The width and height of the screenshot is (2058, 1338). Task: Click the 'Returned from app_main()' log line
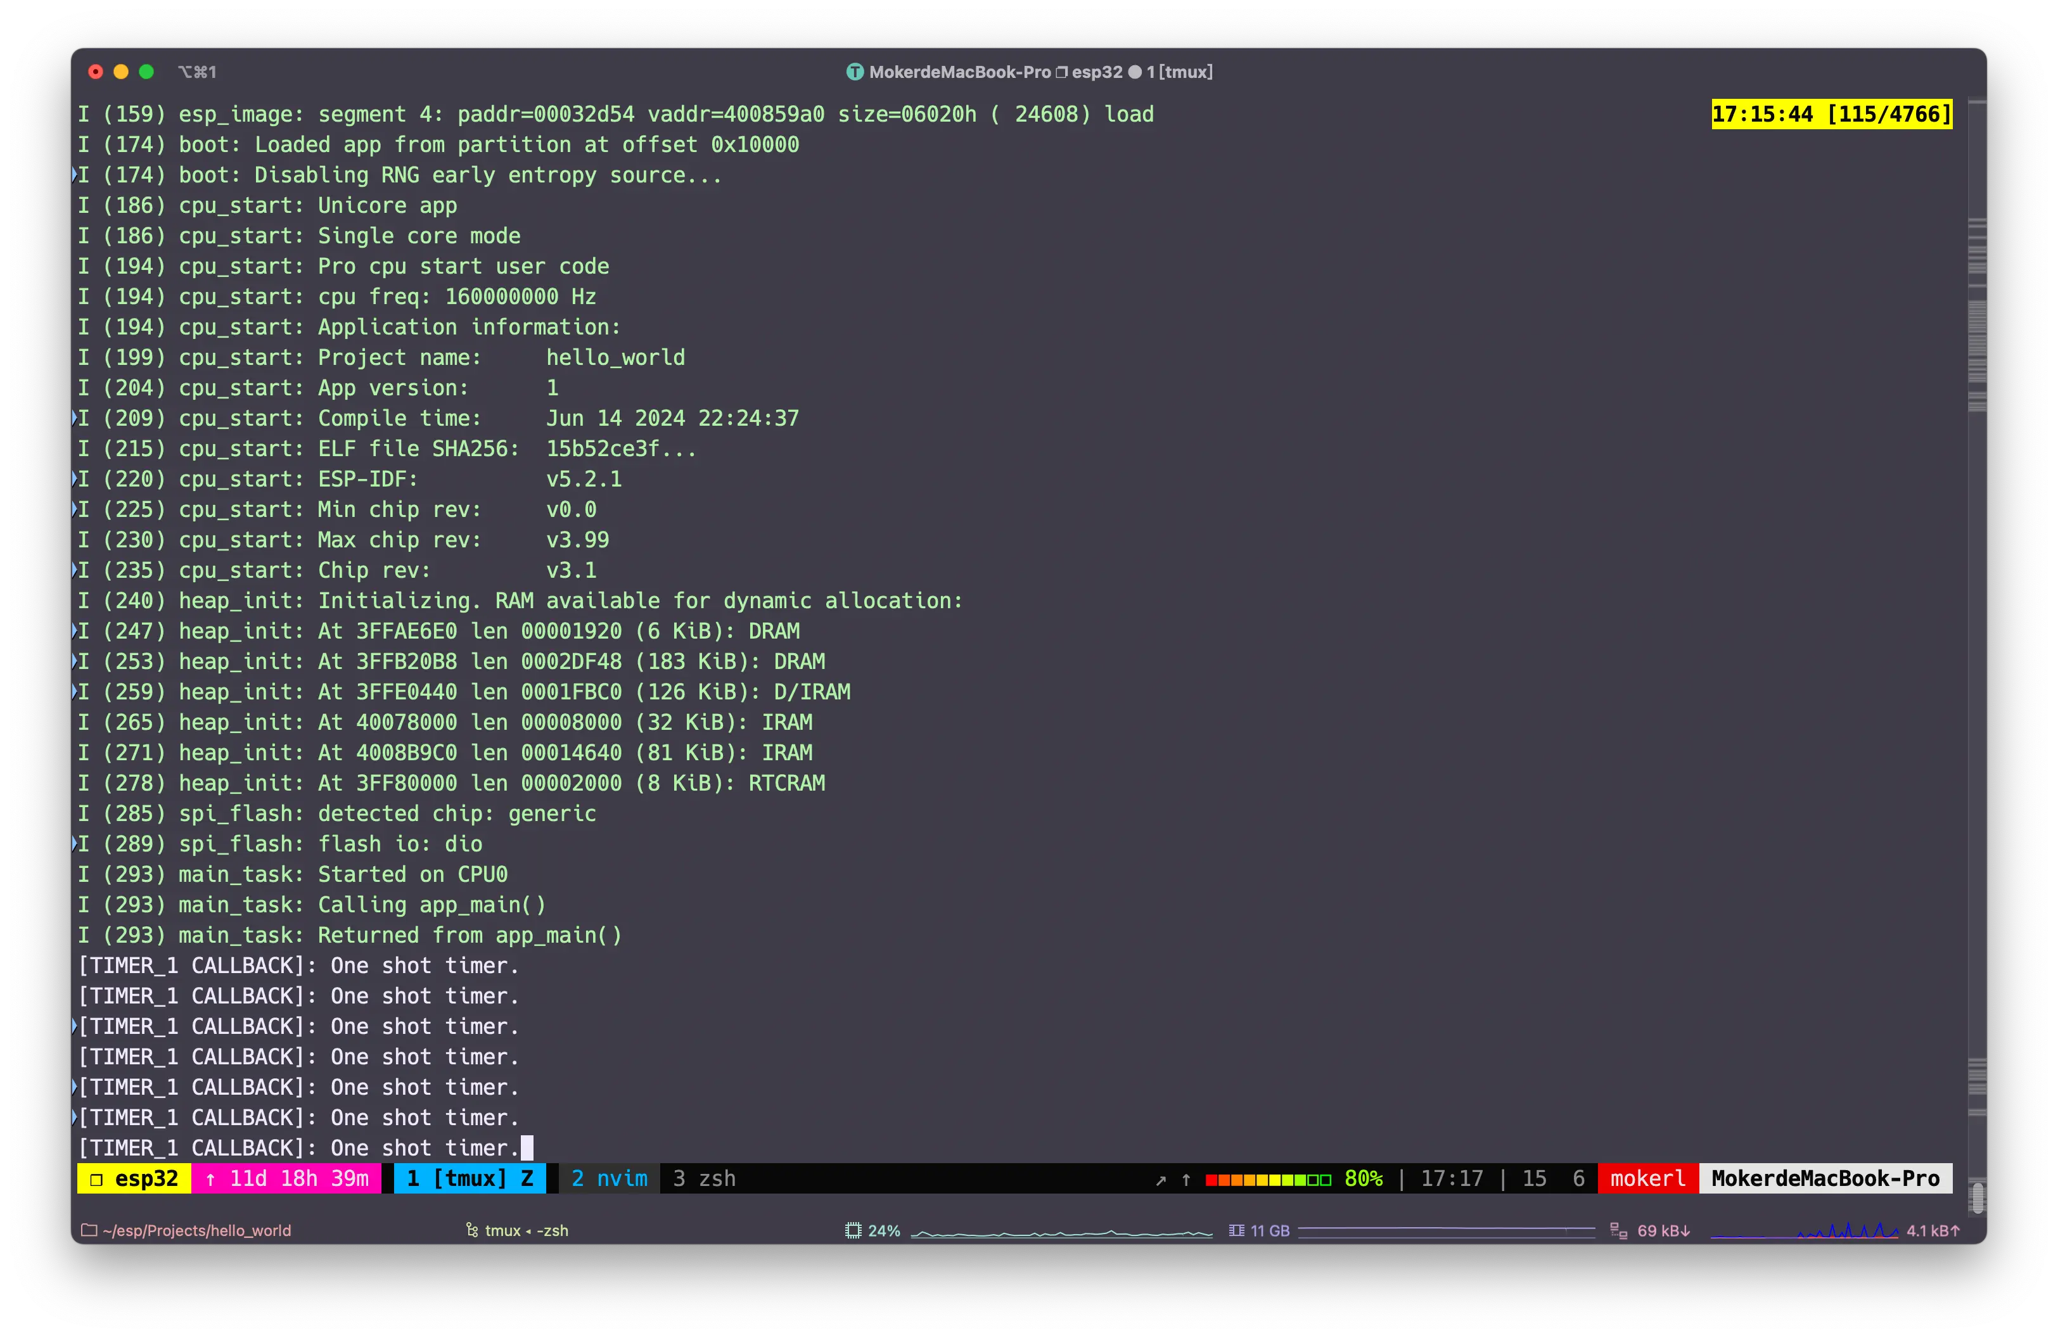coord(349,935)
